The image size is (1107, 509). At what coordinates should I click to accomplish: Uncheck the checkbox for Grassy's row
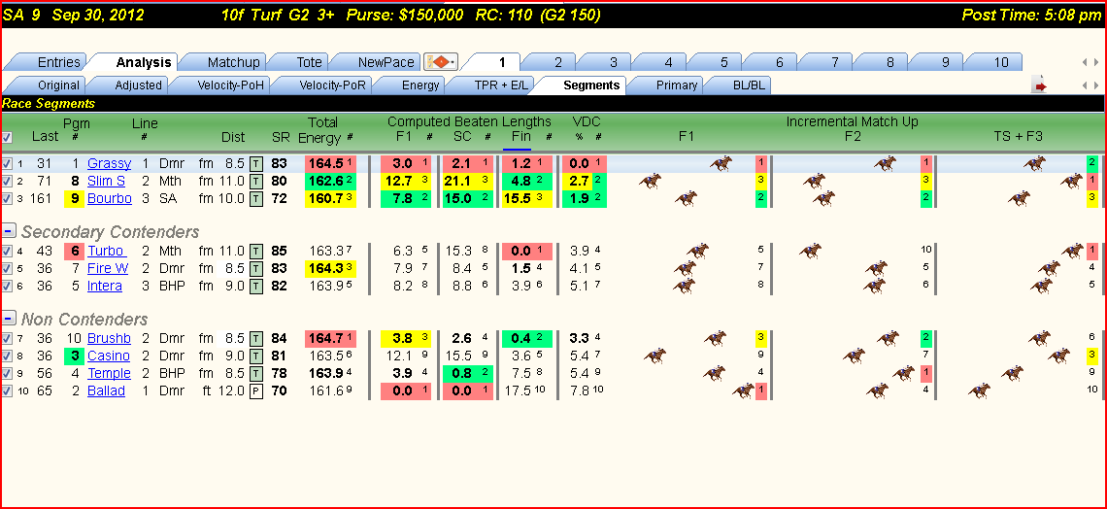(x=7, y=164)
